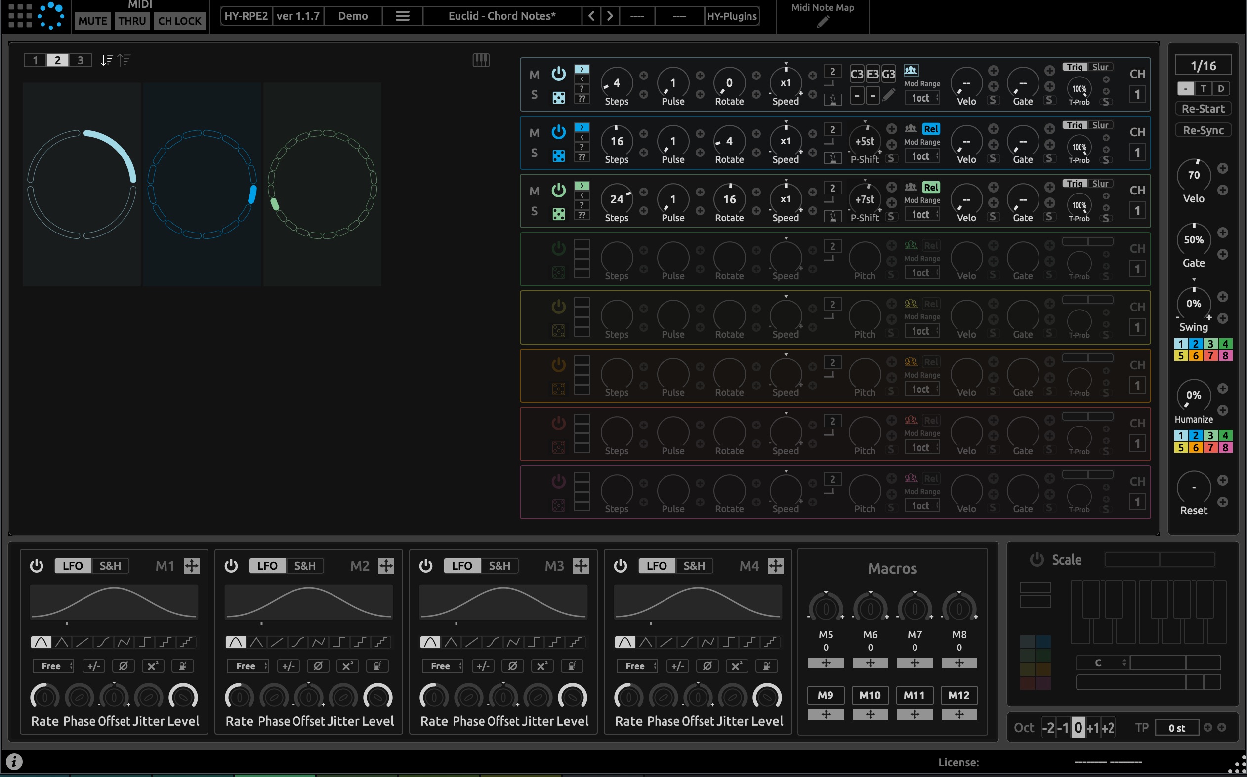Screen dimensions: 1247x777
Task: Open the 1oct Mod Range dropdown in the first row
Action: coord(922,98)
